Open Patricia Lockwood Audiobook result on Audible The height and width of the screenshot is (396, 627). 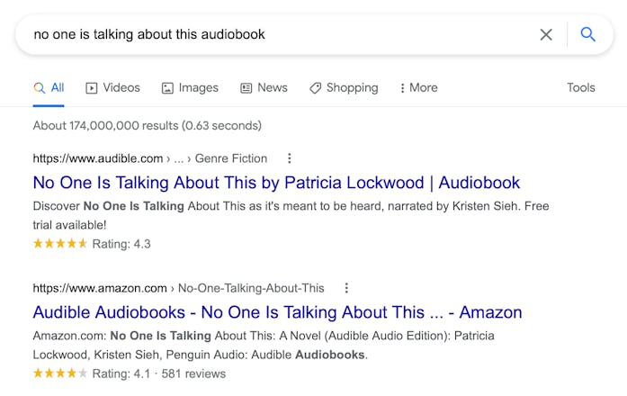(276, 183)
